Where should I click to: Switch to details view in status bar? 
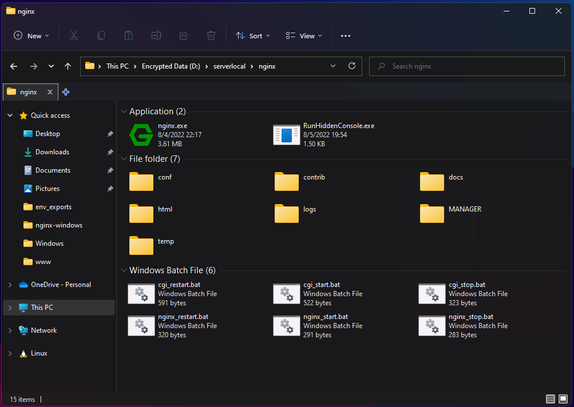point(550,399)
